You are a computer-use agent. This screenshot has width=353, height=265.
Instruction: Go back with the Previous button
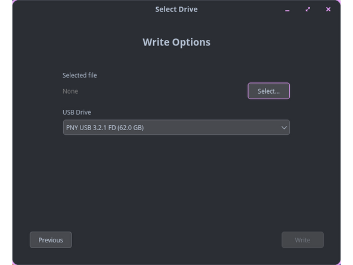coord(51,240)
